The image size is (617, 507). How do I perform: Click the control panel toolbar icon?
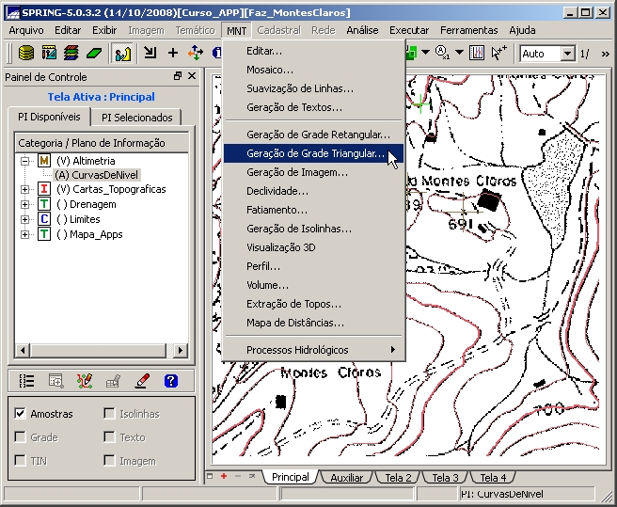[122, 54]
